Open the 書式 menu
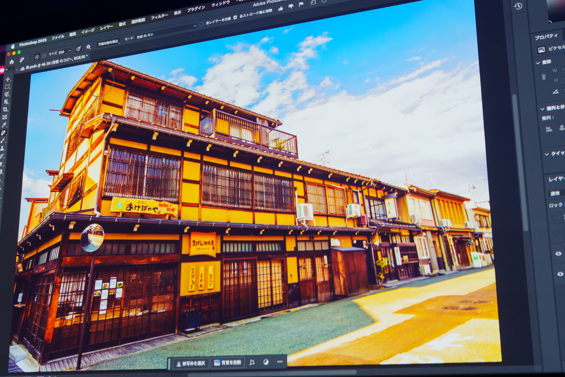This screenshot has height=377, width=565. [x=122, y=24]
